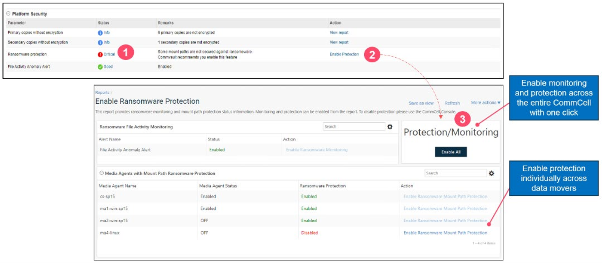Image resolution: width=602 pixels, height=263 pixels.
Task: Click the red Disabled status for ma4-linux
Action: pos(310,233)
